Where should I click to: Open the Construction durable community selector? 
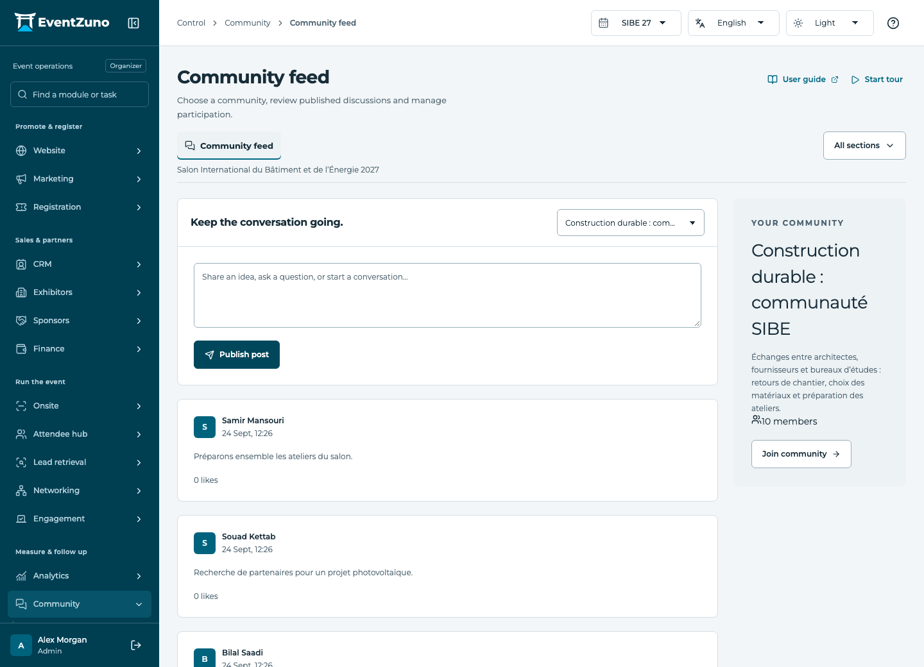click(631, 223)
